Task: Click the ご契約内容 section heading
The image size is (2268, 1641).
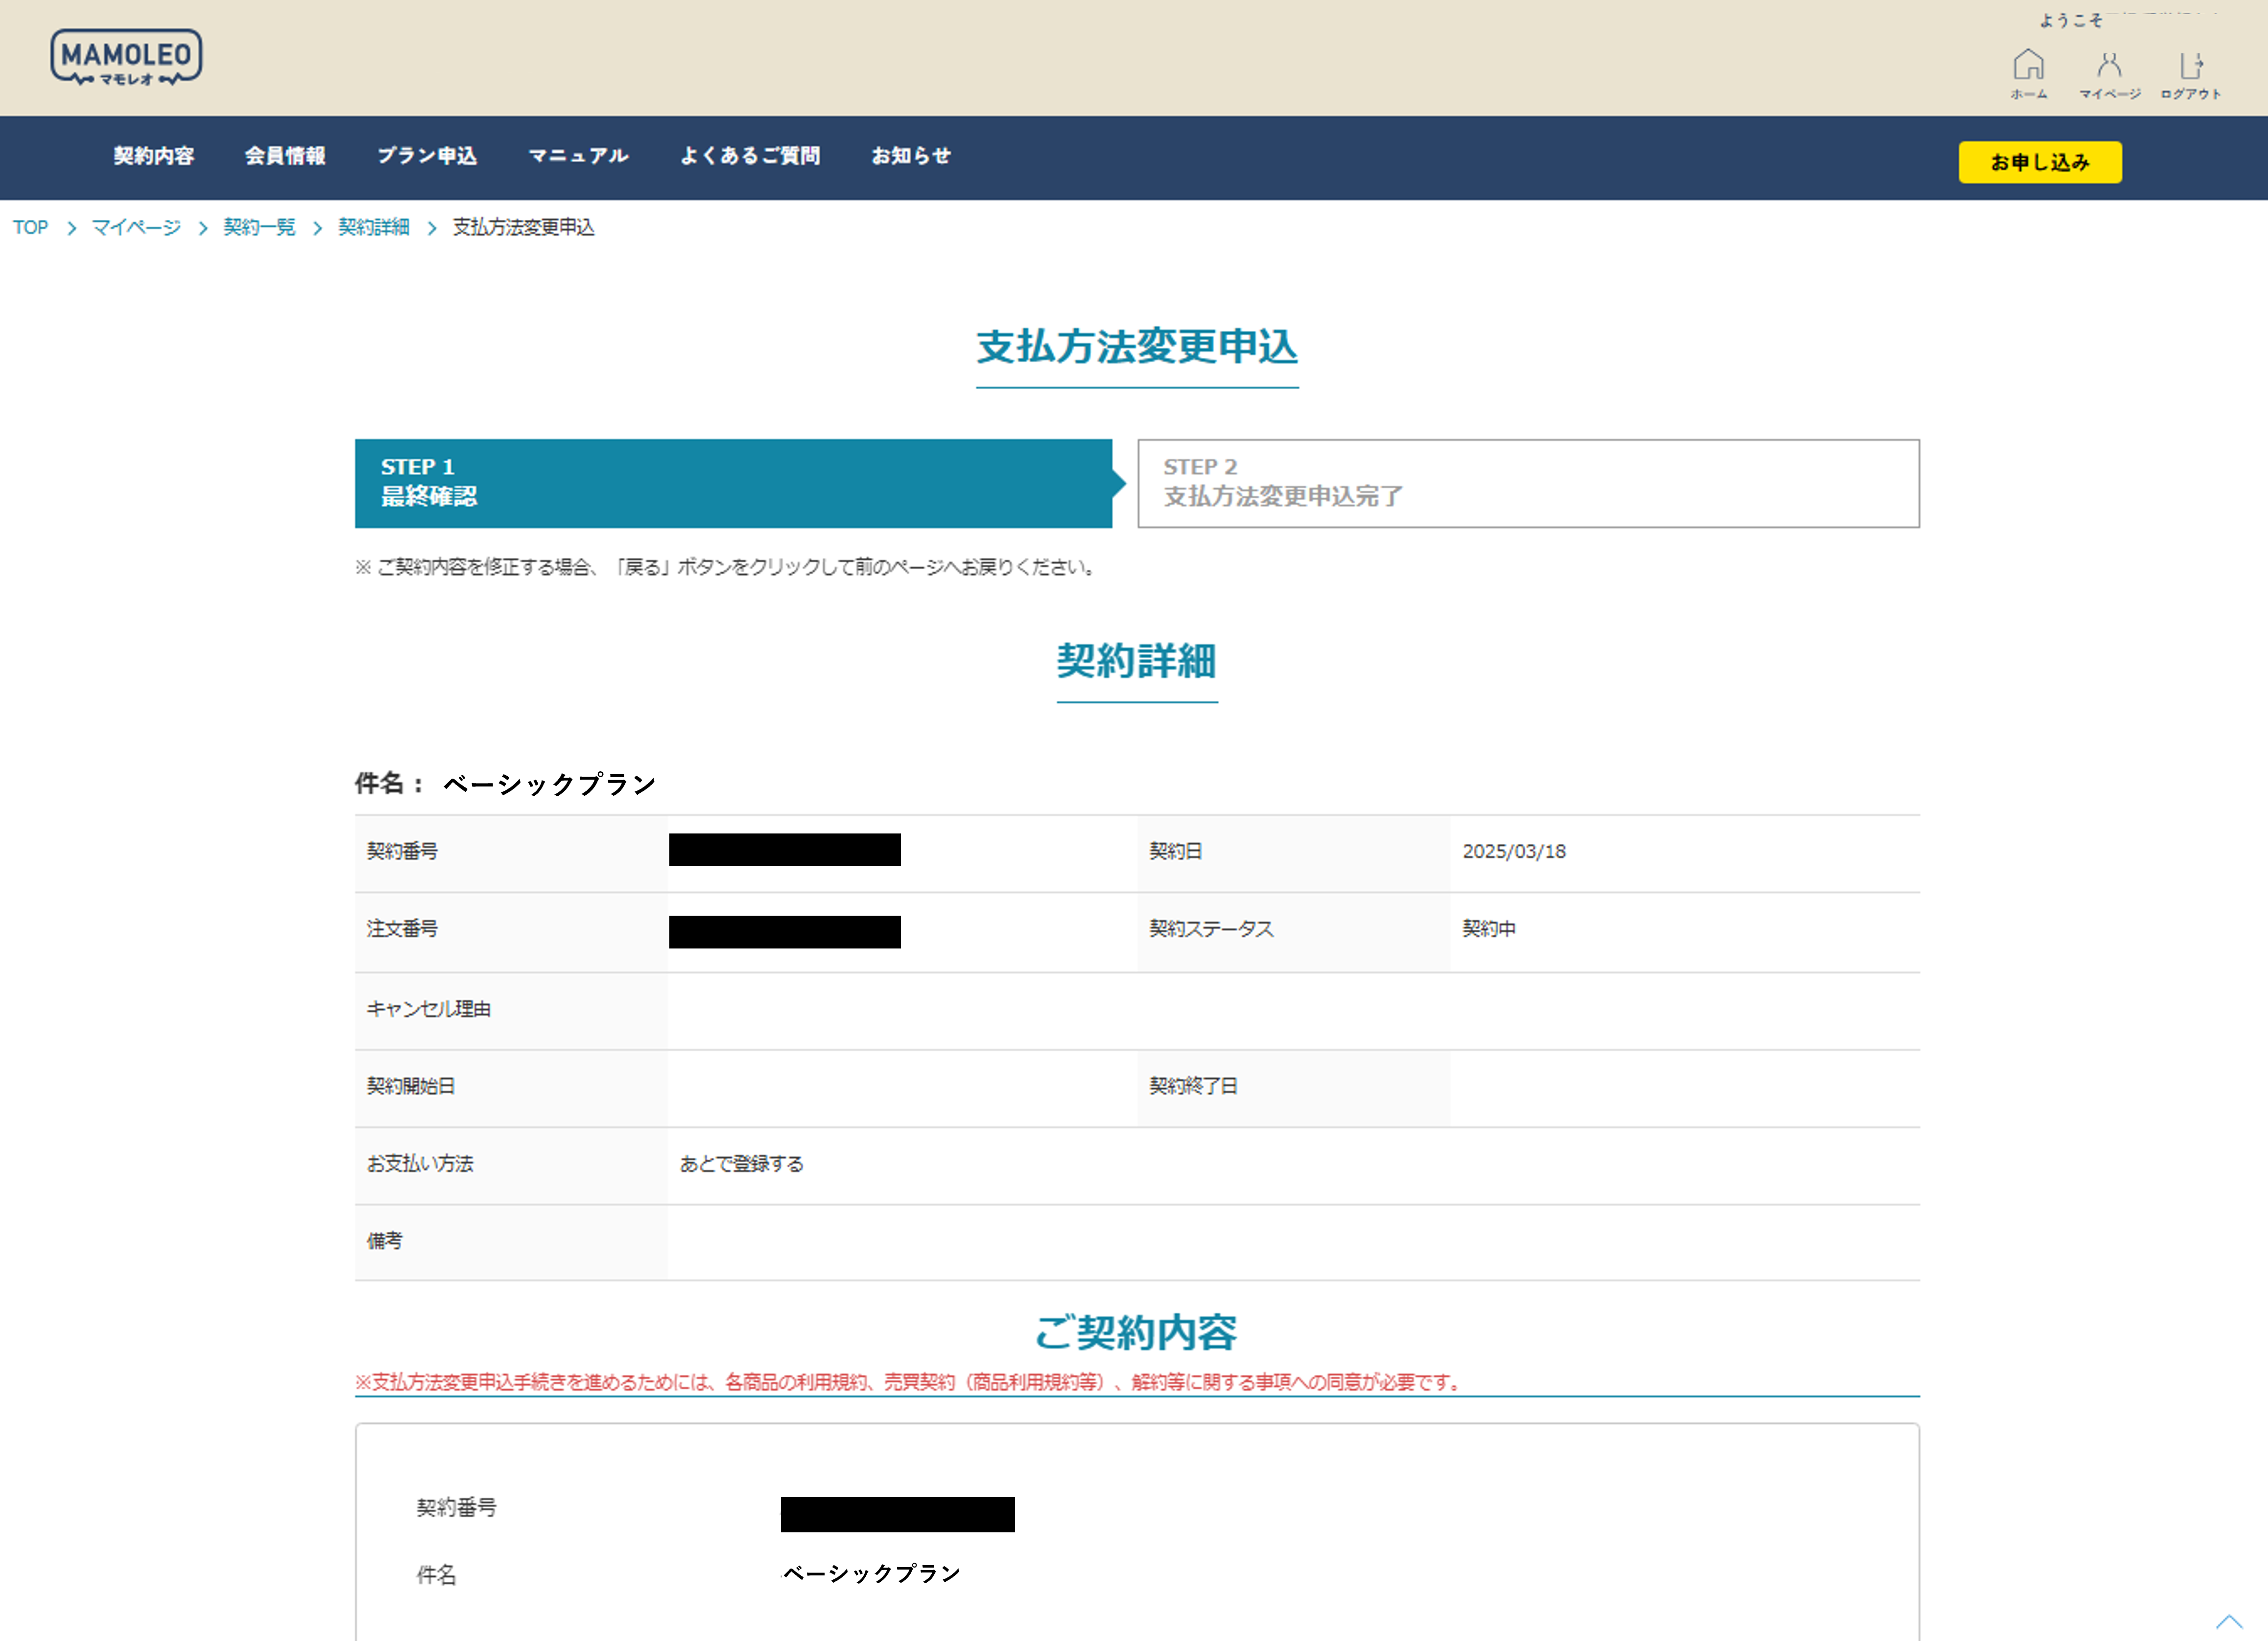Action: [1137, 1332]
